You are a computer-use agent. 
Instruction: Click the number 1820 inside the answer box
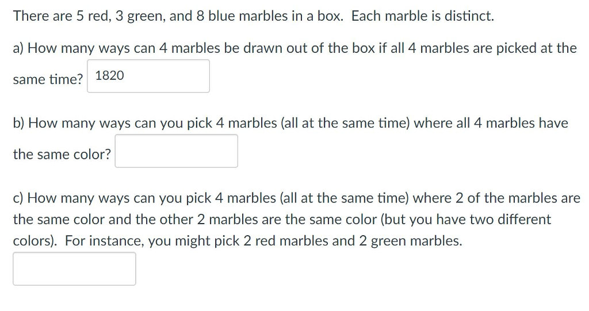point(110,75)
